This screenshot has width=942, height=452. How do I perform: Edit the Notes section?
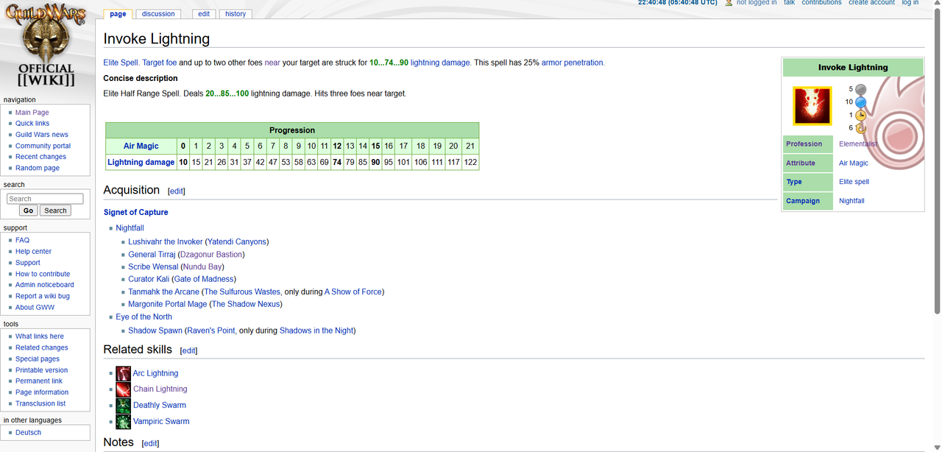point(150,444)
